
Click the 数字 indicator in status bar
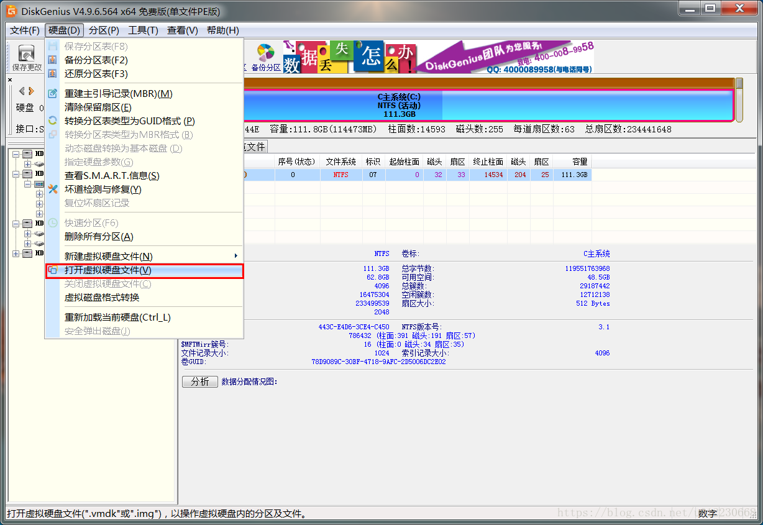pos(707,514)
